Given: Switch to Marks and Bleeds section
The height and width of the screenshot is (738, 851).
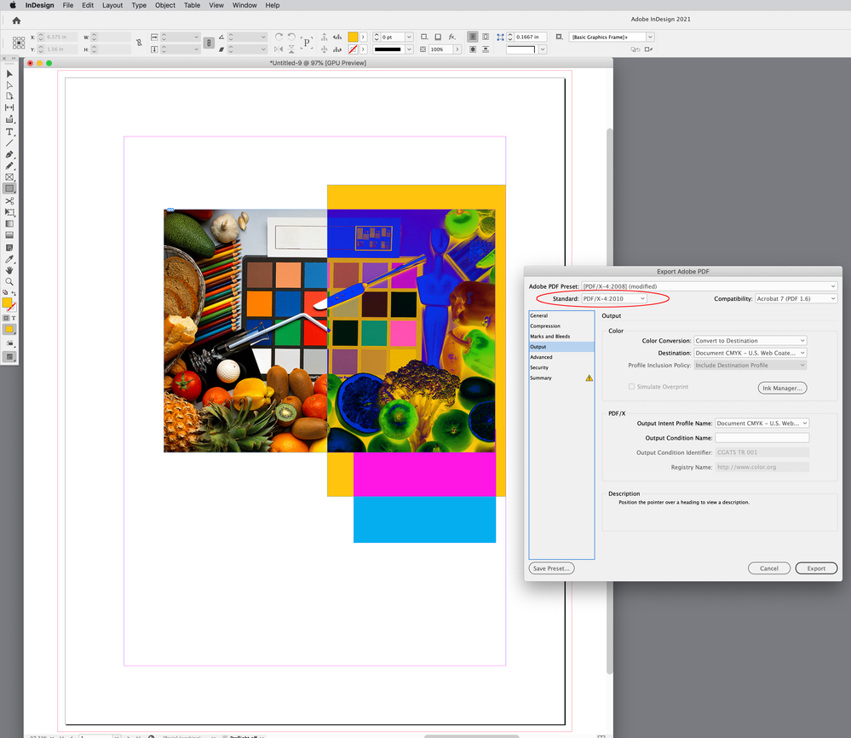Looking at the screenshot, I should pos(549,337).
